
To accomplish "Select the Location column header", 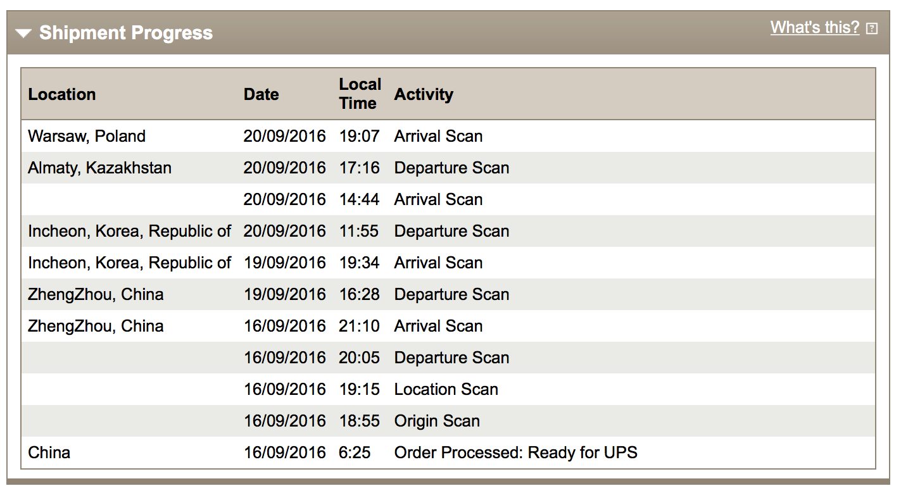I will click(x=62, y=94).
